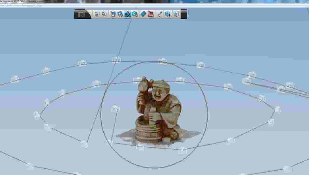Activate the zoom magnifier tool
Image resolution: width=309 pixels, height=175 pixels.
(134, 15)
